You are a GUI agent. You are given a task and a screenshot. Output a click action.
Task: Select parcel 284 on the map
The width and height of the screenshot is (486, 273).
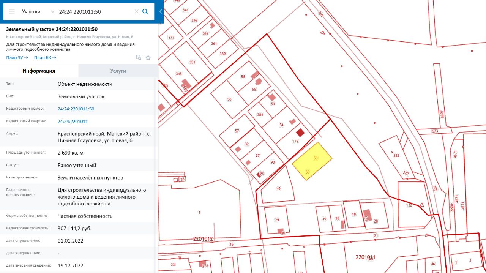260,115
